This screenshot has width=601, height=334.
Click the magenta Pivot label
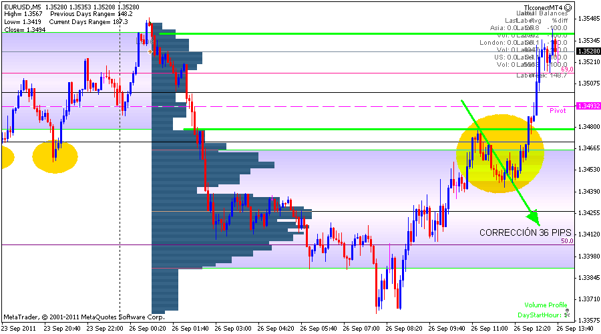pos(558,110)
